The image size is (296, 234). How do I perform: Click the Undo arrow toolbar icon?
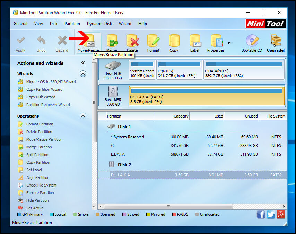(x=41, y=41)
